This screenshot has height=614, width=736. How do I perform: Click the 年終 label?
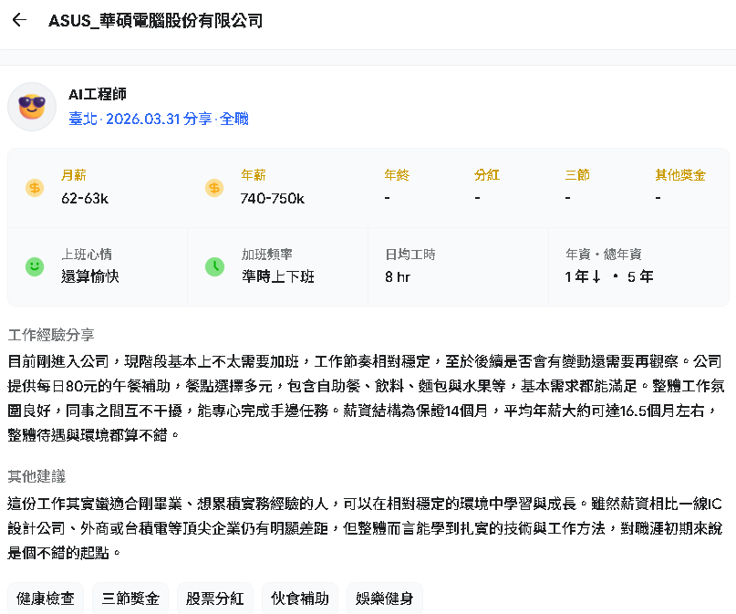(397, 175)
